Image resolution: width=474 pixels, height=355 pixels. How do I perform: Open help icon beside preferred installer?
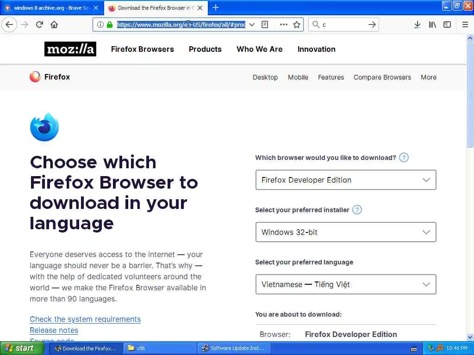tap(357, 210)
